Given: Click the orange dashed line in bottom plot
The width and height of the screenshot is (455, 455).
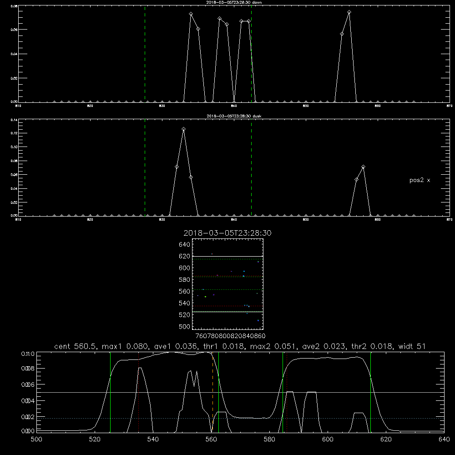Looking at the screenshot, I should tap(212, 392).
